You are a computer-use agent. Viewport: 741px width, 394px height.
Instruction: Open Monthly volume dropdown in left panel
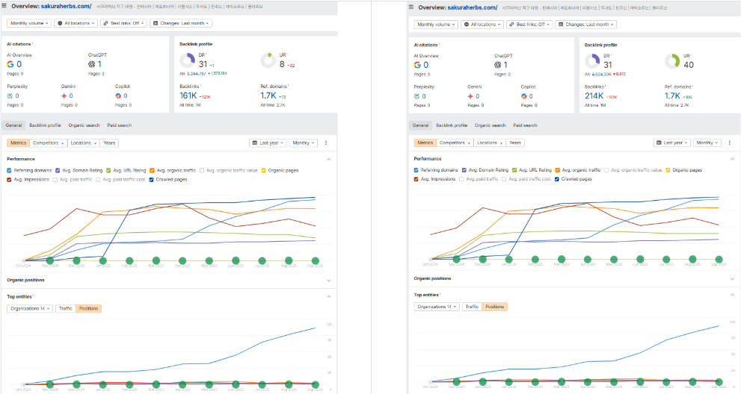[x=28, y=23]
